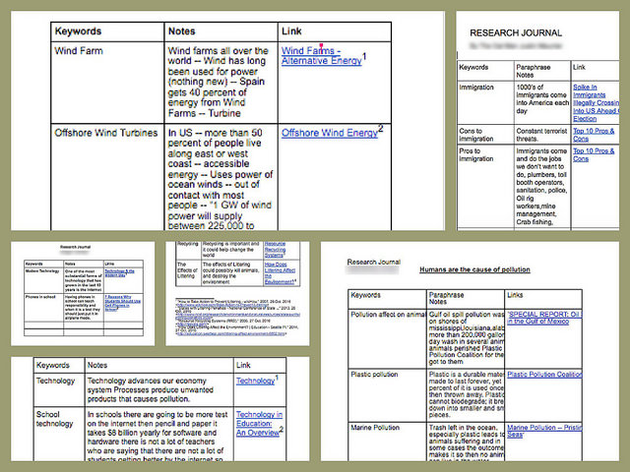Select the Immigration keyword cell
Viewport: 630px width, 472px height.
point(485,102)
